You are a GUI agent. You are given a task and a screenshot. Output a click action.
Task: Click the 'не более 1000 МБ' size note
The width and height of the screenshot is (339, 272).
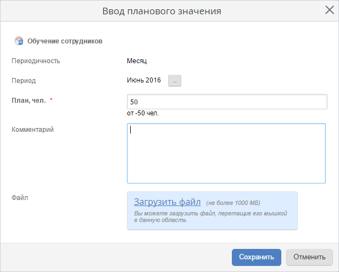click(x=233, y=203)
